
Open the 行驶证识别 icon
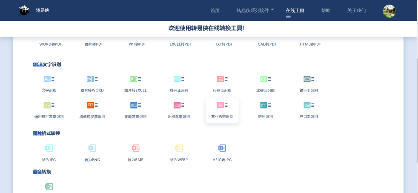pyautogui.click(x=222, y=79)
